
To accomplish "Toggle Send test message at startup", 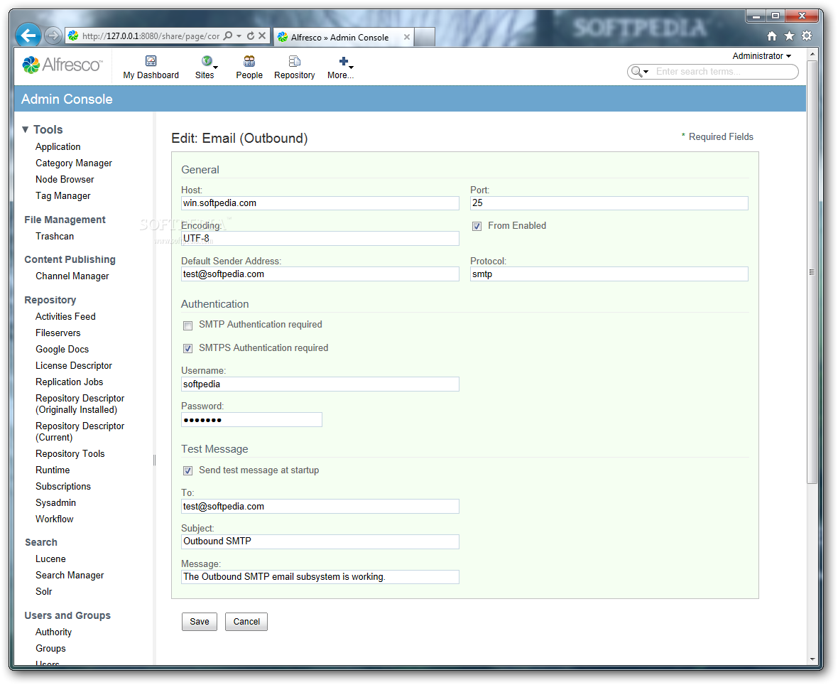I will tap(187, 470).
